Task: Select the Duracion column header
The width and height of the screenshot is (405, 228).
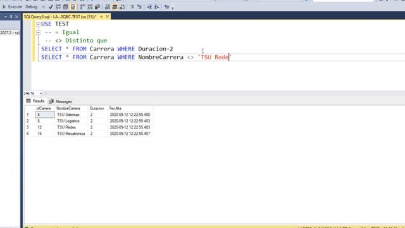Action: click(x=97, y=108)
